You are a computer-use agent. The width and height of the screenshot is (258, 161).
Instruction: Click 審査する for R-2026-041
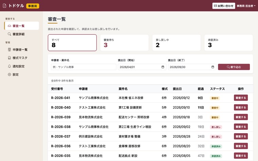[x=241, y=98]
